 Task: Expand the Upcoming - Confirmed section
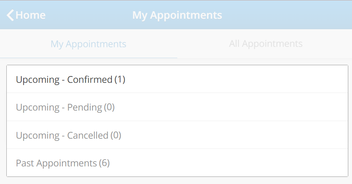(x=177, y=79)
